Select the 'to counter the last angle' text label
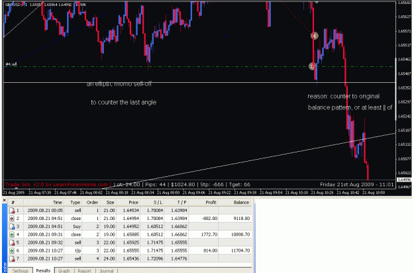Image resolution: width=414 pixels, height=273 pixels. click(x=124, y=102)
